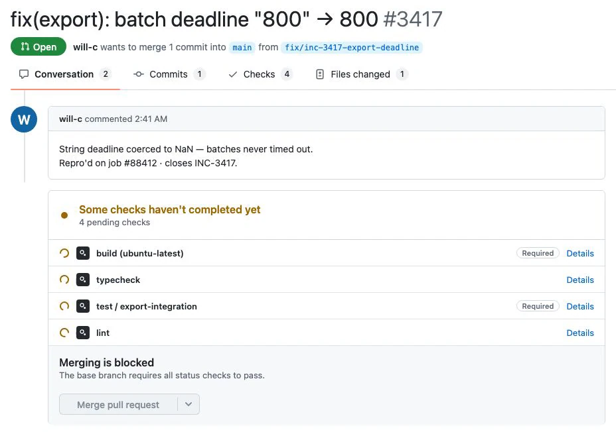
Task: Open Details for lint check
Action: click(x=580, y=333)
